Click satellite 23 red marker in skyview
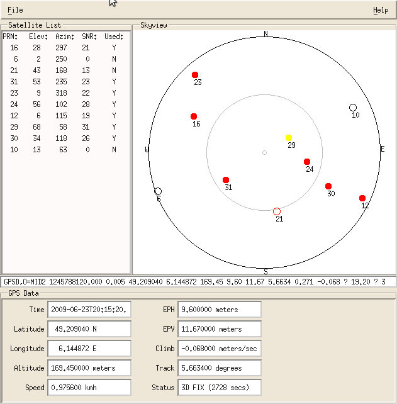397x404 pixels. (195, 75)
